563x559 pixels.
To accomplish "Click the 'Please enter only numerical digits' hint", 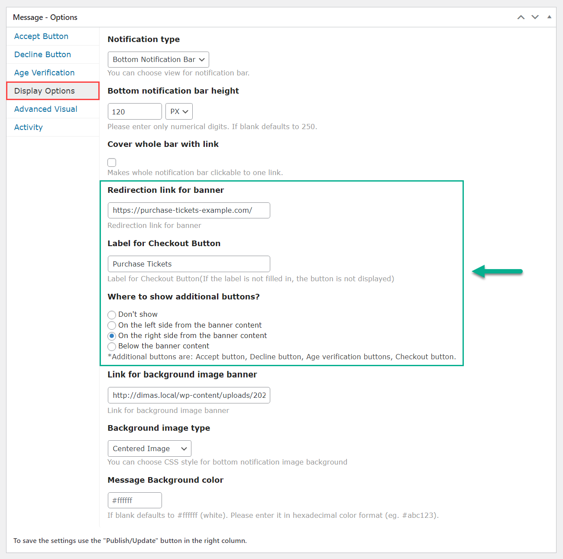I will 212,127.
